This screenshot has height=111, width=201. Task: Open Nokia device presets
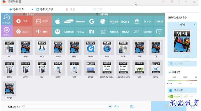pyautogui.click(x=114, y=32)
